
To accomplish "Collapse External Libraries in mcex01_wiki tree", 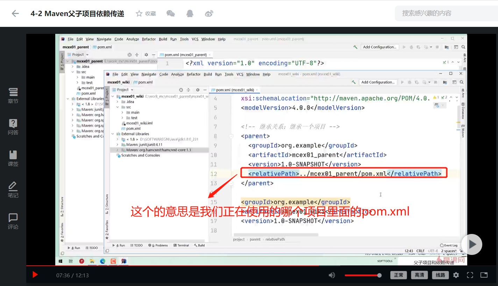I will 113,134.
